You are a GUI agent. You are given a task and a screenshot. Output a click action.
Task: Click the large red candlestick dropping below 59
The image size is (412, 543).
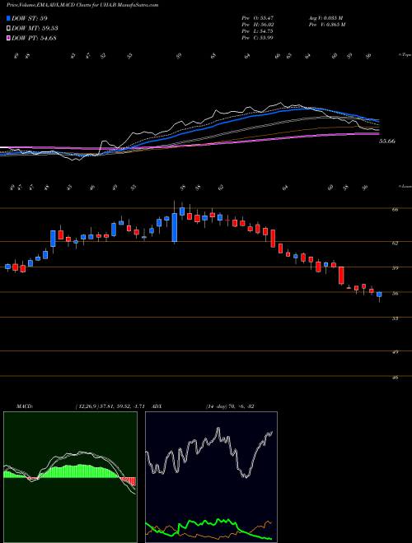tap(341, 276)
